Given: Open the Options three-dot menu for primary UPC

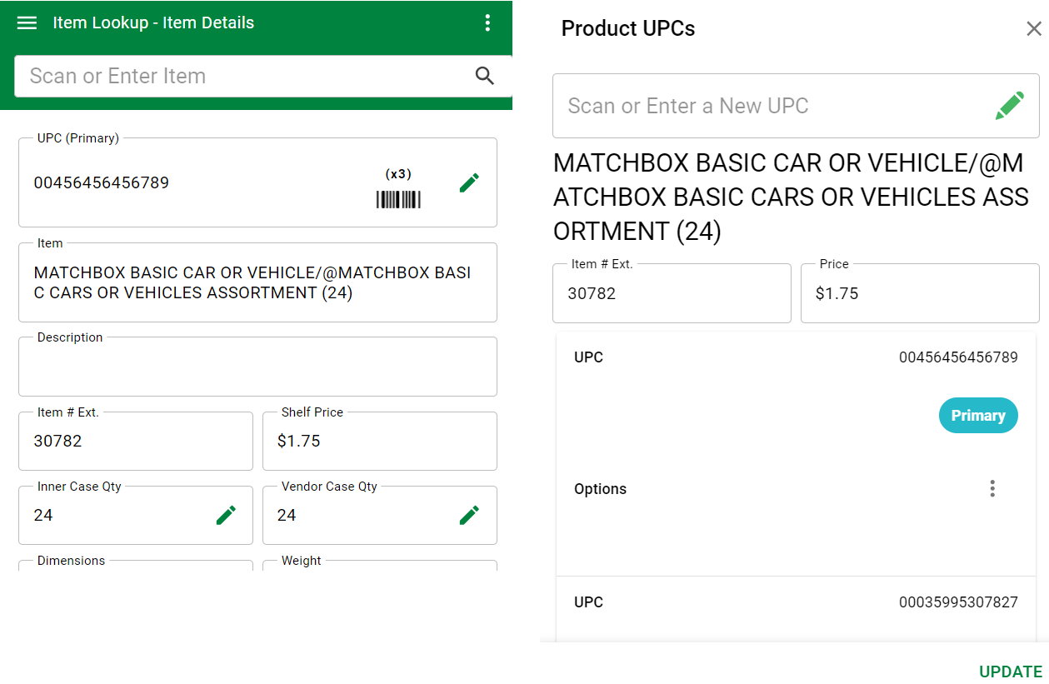Looking at the screenshot, I should point(992,488).
